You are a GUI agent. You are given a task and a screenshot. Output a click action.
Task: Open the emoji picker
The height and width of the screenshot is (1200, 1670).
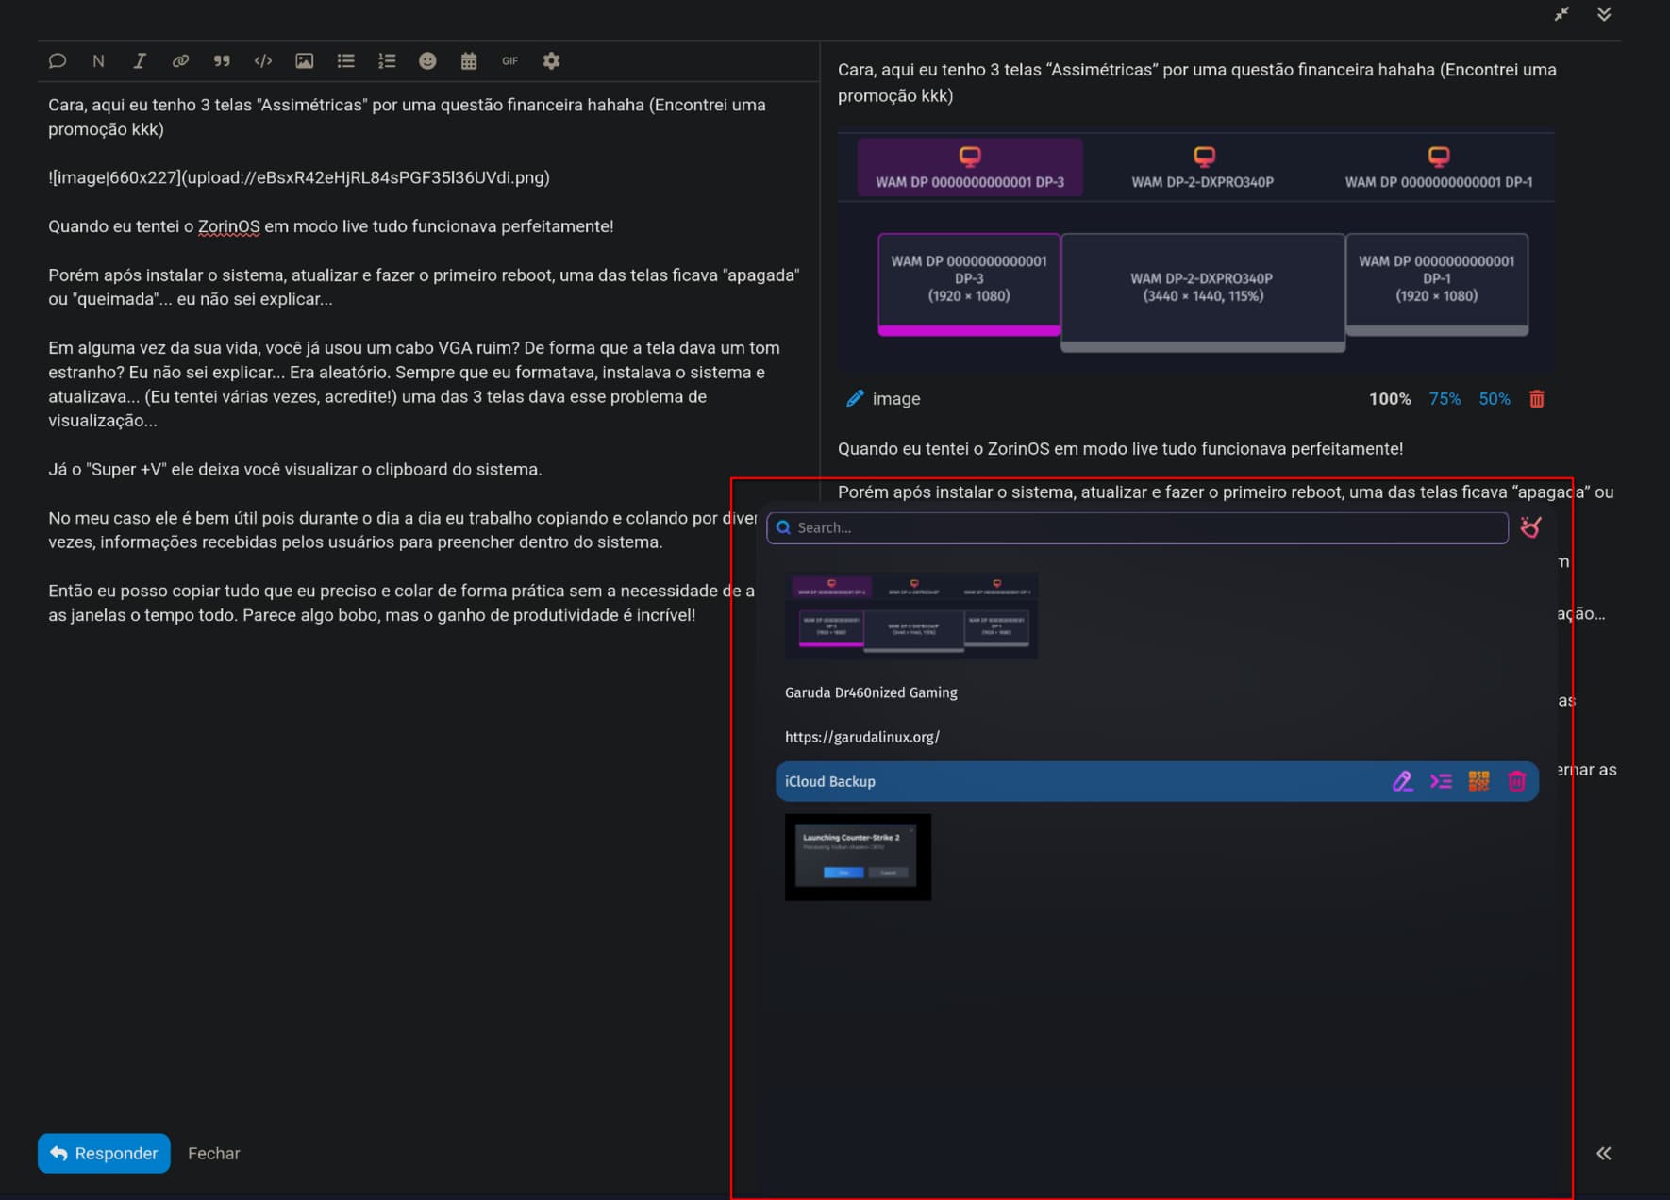pos(427,61)
